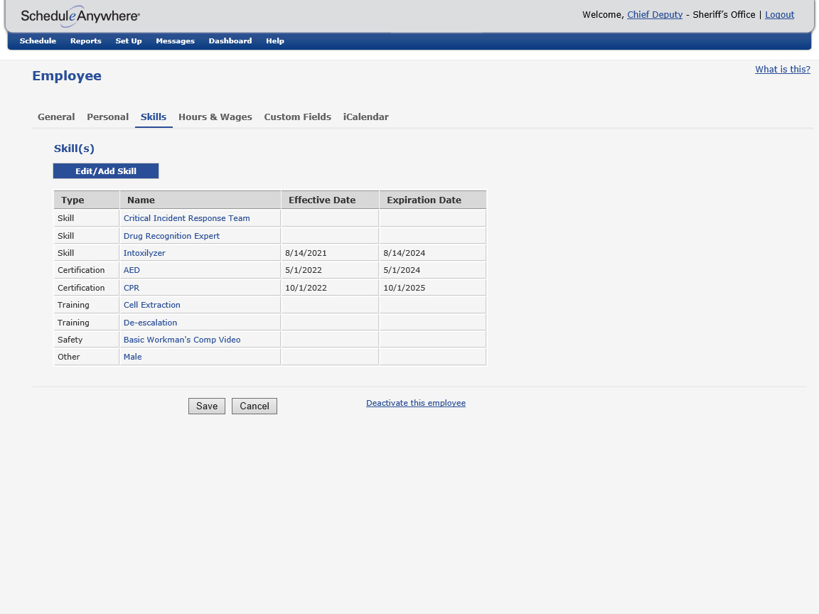Screen dimensions: 819x614
Task: Go to the Hours & Wages tab
Action: click(215, 117)
